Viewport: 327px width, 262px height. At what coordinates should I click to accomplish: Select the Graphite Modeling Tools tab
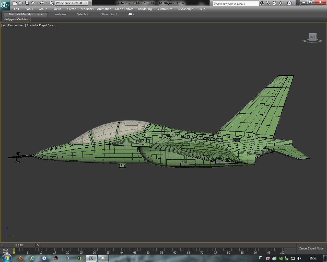coord(26,14)
